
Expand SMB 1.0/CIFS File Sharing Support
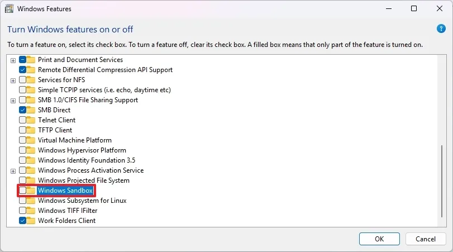[13, 100]
